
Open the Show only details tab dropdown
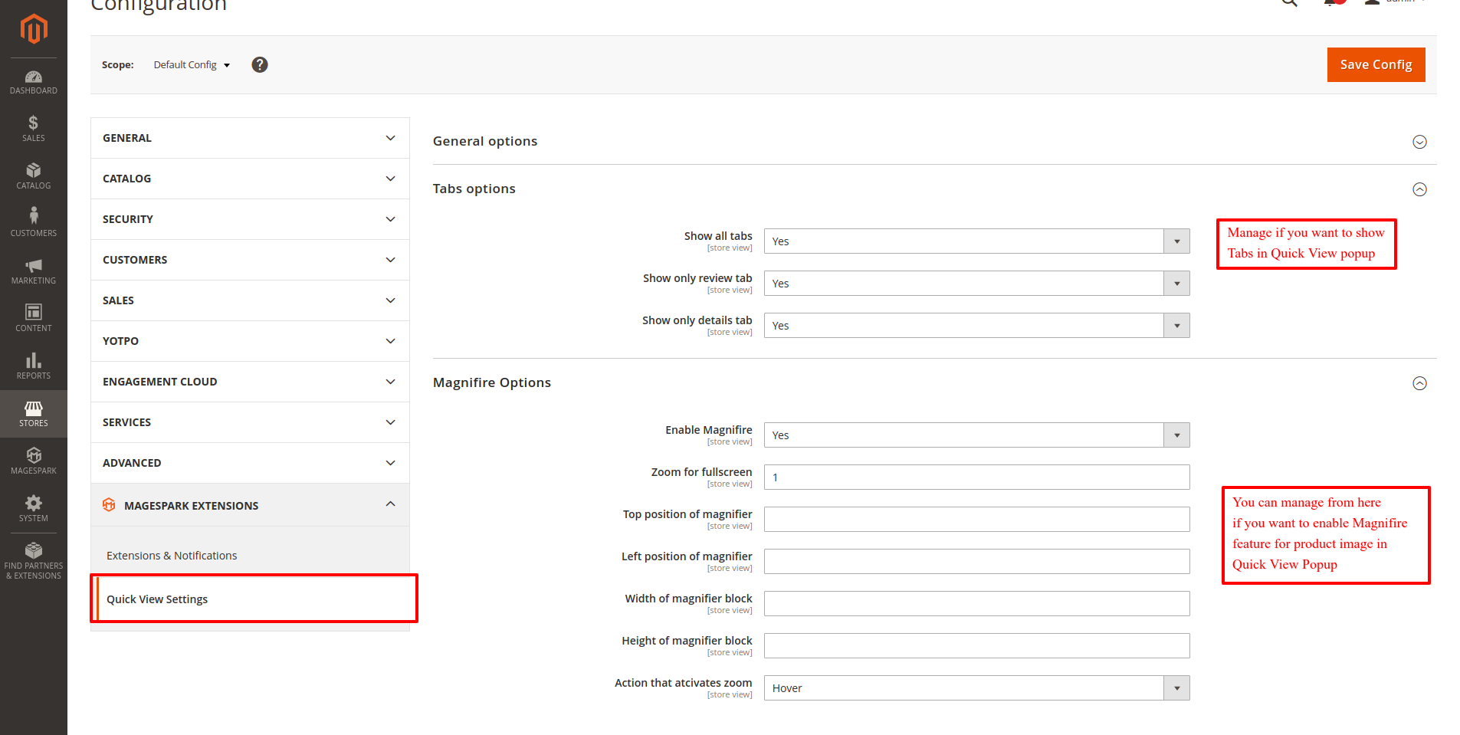[x=976, y=326]
